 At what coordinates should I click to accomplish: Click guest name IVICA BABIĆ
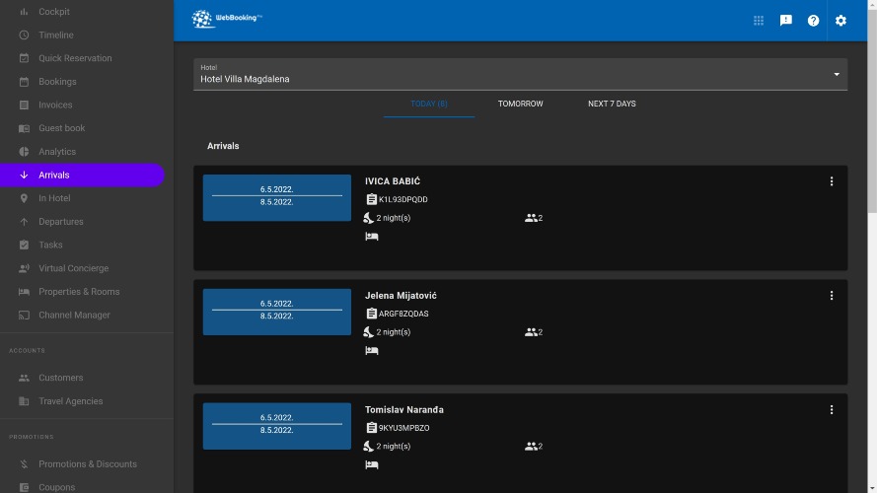(x=393, y=181)
